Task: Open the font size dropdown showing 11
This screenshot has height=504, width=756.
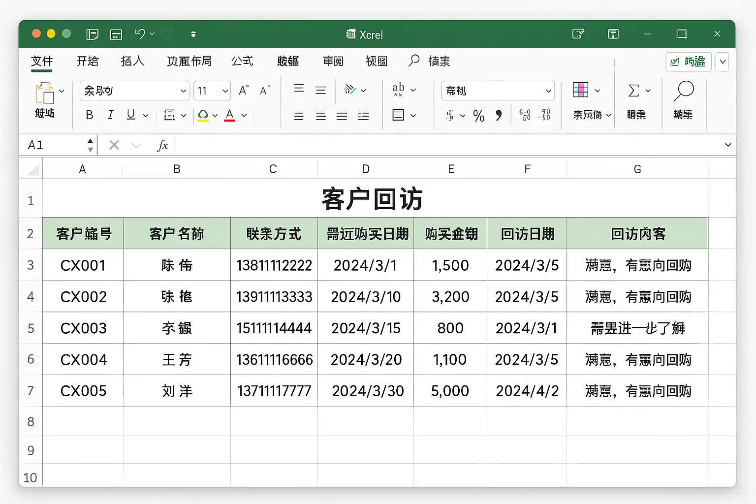Action: coord(225,91)
